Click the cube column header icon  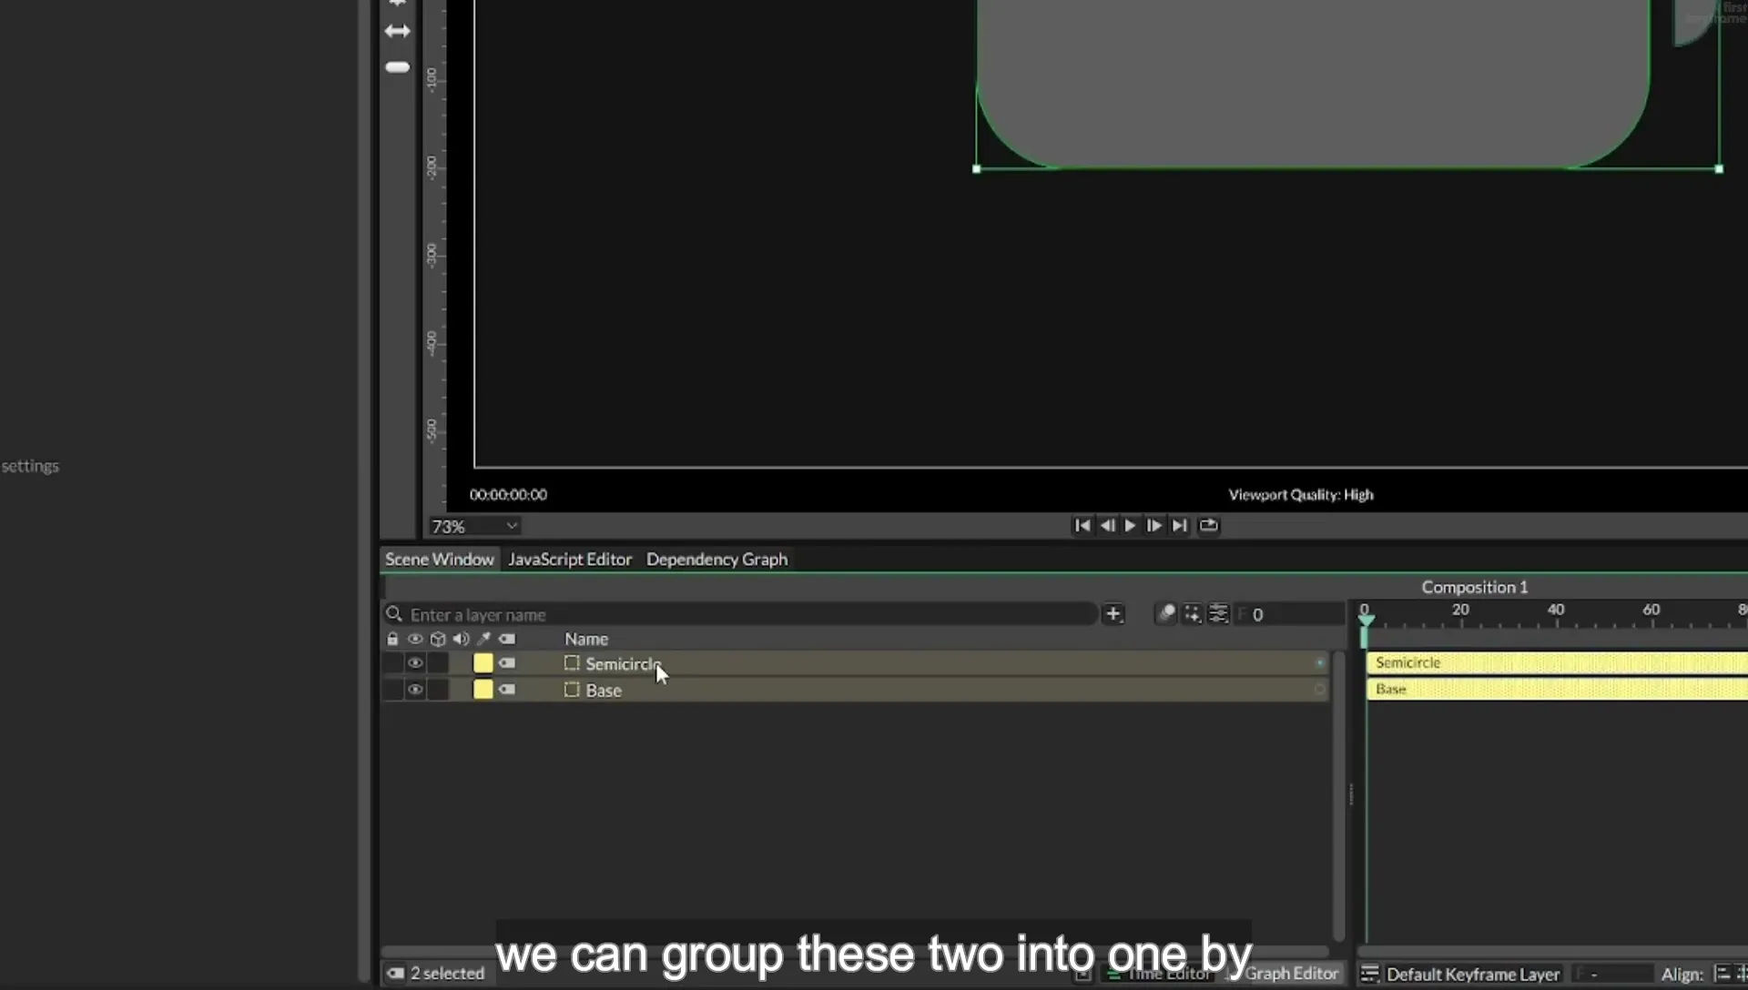click(x=438, y=640)
